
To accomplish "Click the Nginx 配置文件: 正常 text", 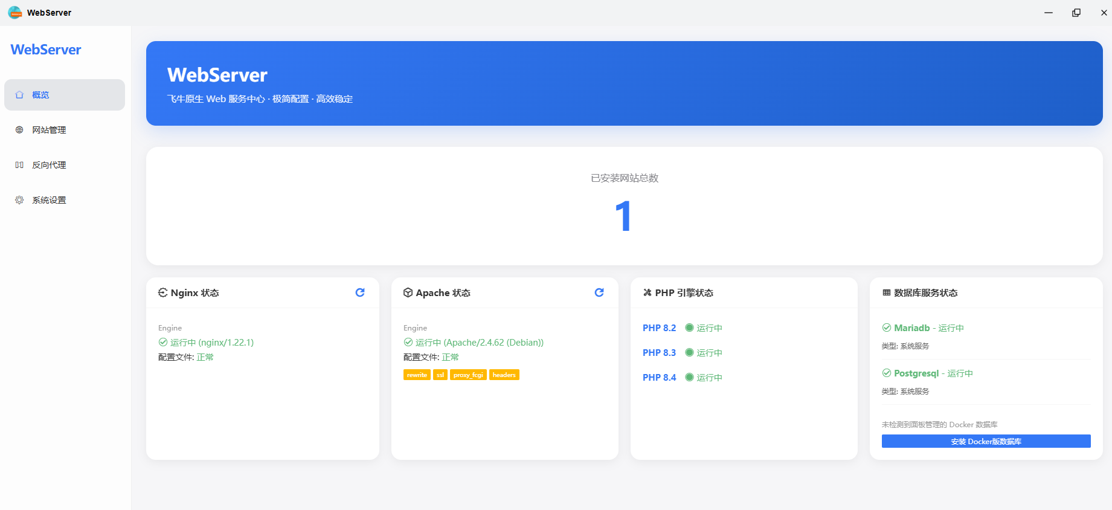I will (186, 357).
